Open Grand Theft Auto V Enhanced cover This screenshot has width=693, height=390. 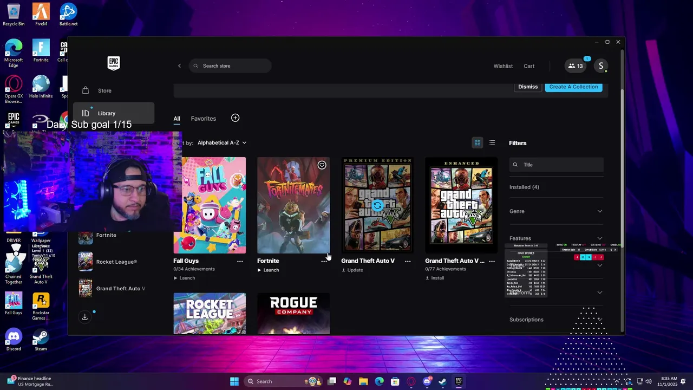(461, 205)
